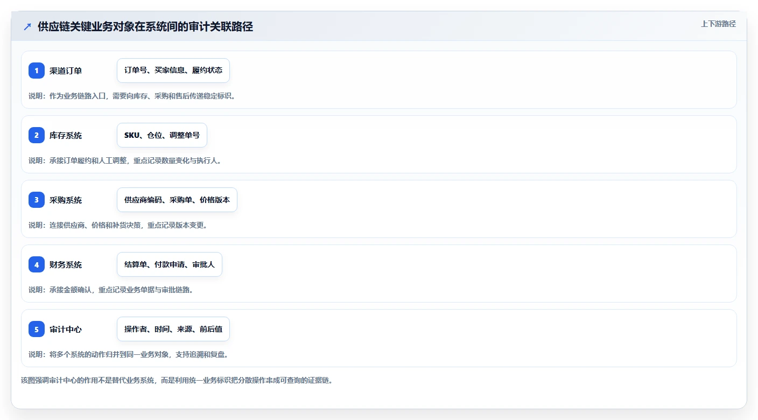Select step number 1 badge for 渠道订单
758x420 pixels.
[37, 71]
